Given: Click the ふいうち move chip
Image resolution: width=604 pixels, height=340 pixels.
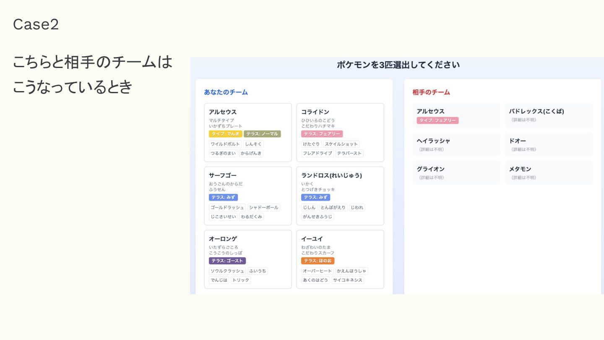Looking at the screenshot, I should (x=258, y=271).
